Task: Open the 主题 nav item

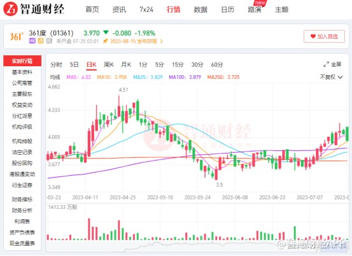Action: pos(281,10)
